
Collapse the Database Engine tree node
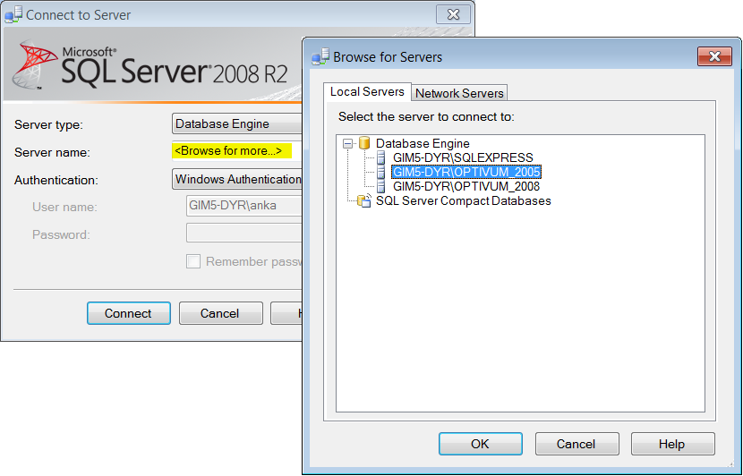(x=348, y=143)
